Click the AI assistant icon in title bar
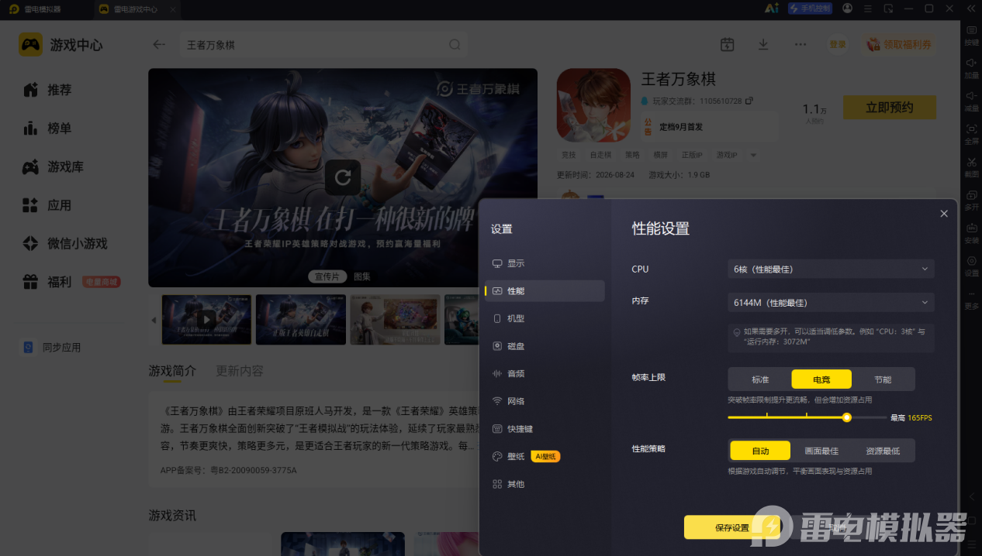982x556 pixels. (772, 9)
